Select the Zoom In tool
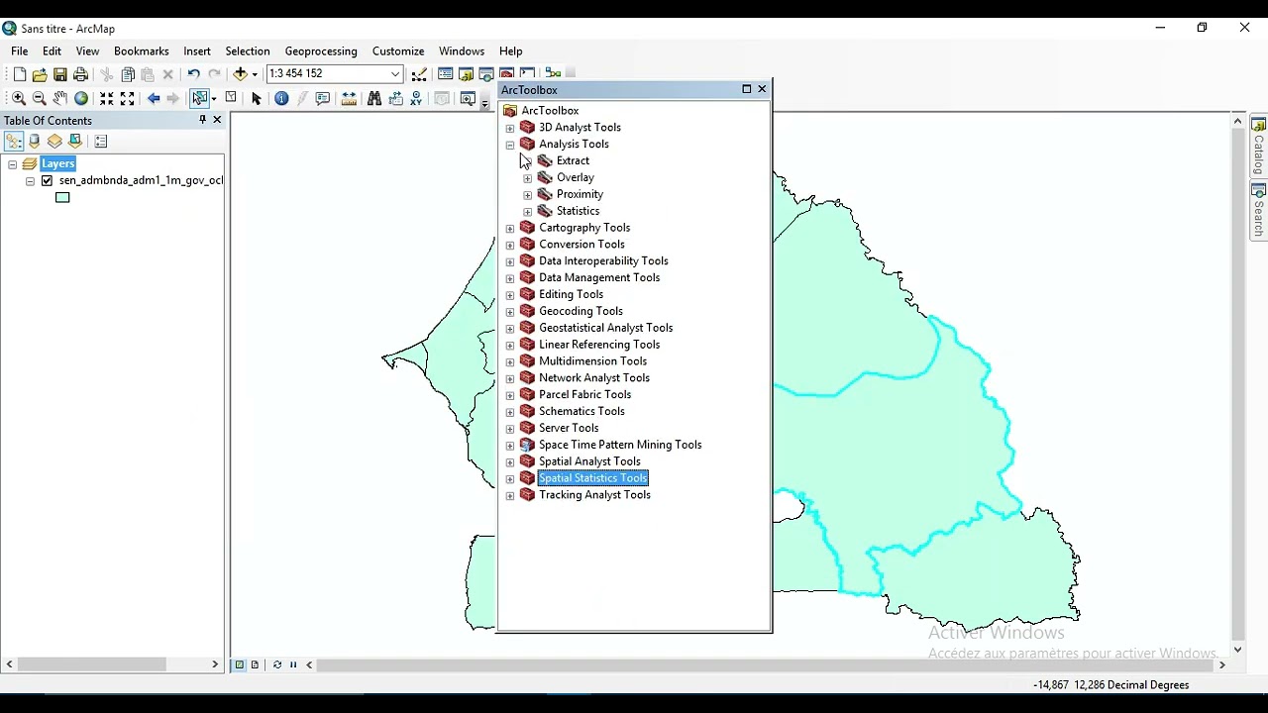The width and height of the screenshot is (1268, 713). click(19, 98)
